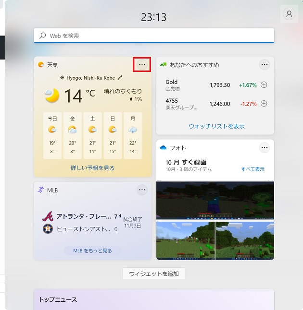The width and height of the screenshot is (303, 310).
Task: Open the large top photo thumbnail
Action: (215, 200)
